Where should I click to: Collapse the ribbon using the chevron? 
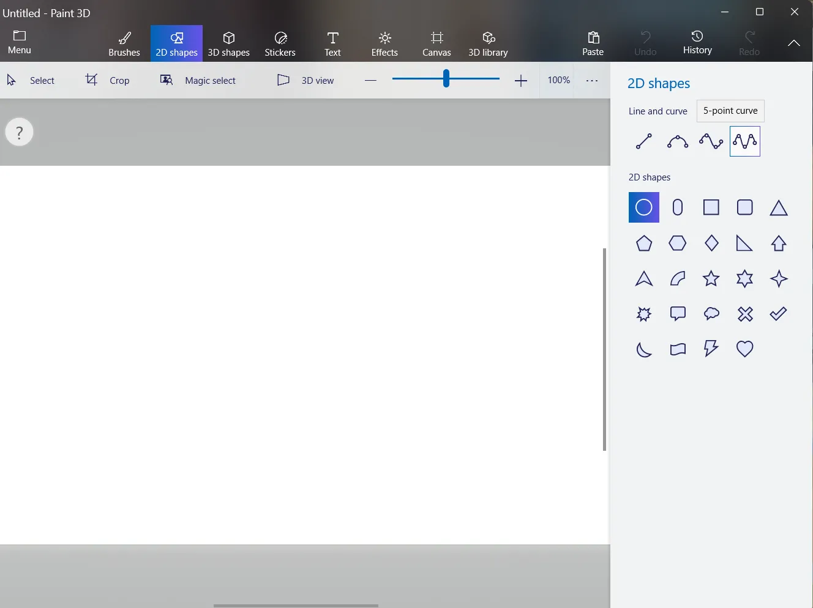click(793, 43)
